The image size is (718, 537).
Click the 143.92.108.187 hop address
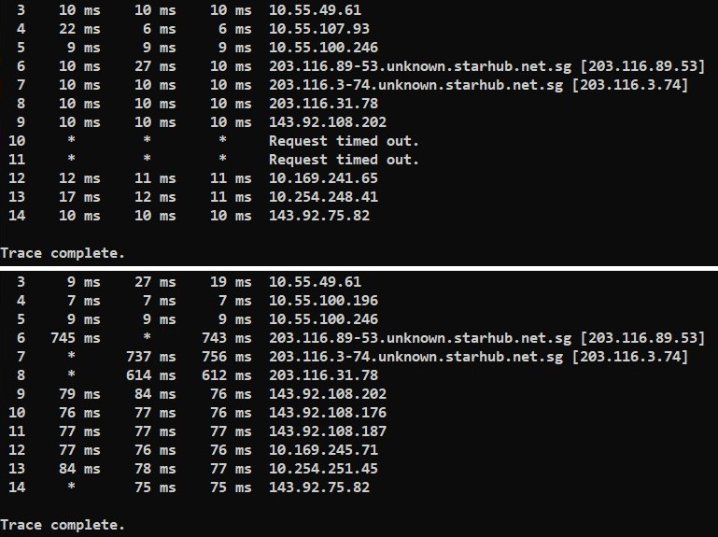(327, 431)
